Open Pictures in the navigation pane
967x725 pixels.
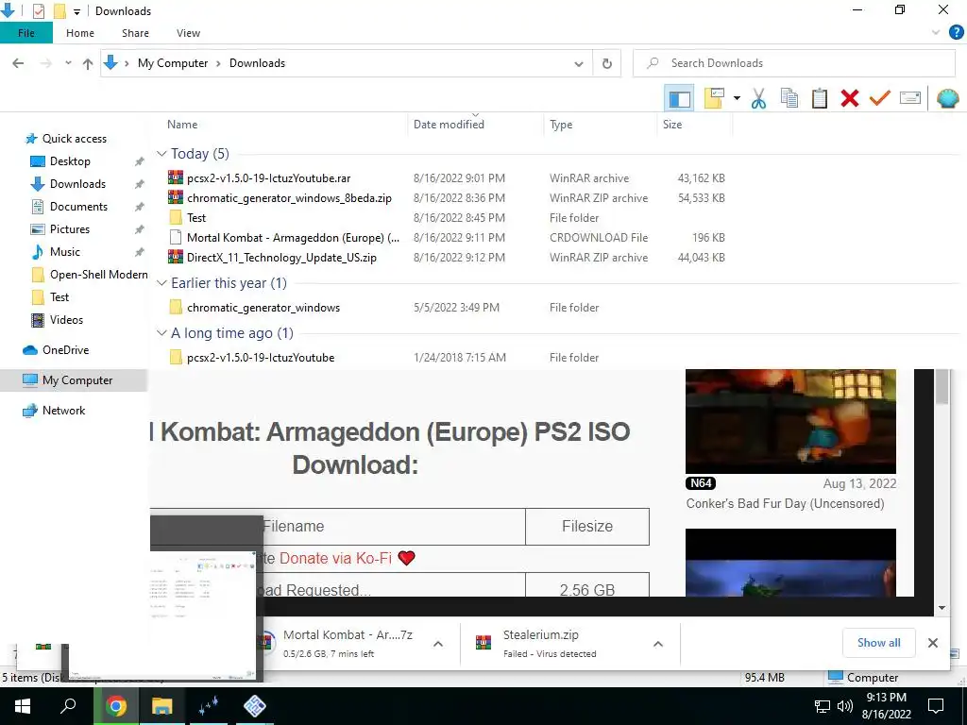70,229
